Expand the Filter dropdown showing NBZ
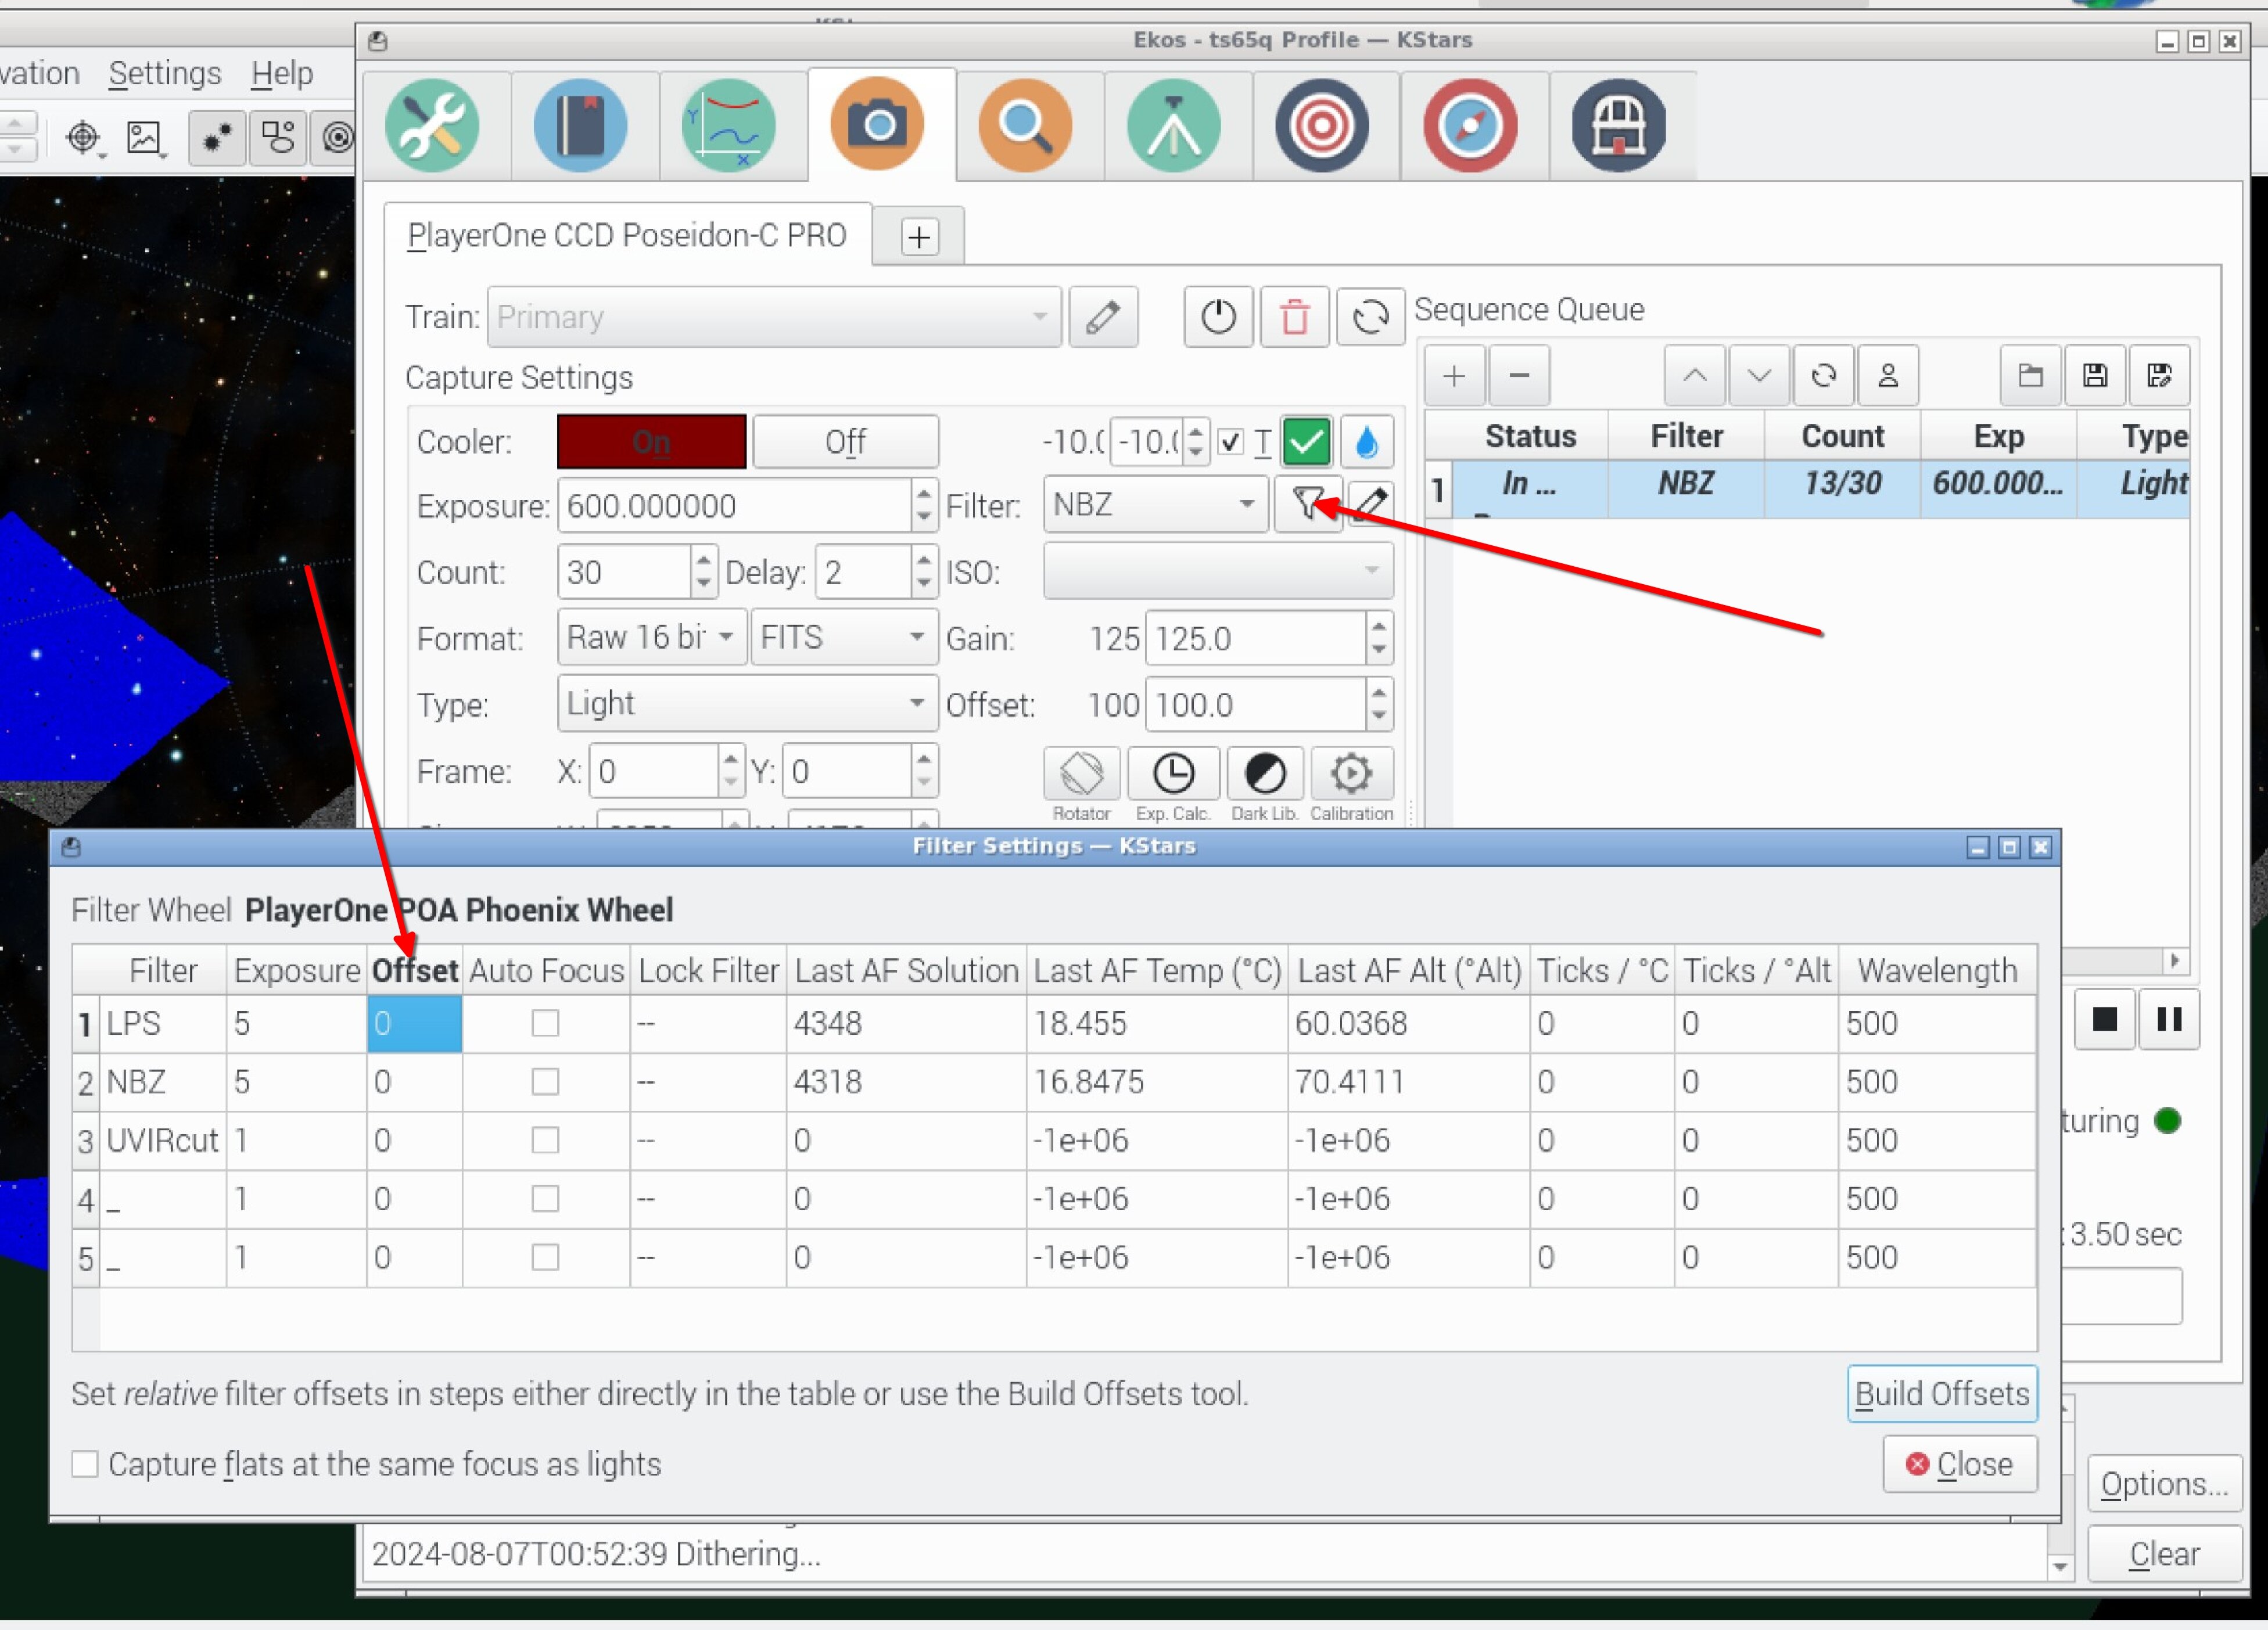 click(x=1155, y=505)
